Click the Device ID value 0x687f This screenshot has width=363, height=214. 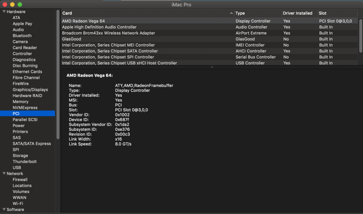122,120
